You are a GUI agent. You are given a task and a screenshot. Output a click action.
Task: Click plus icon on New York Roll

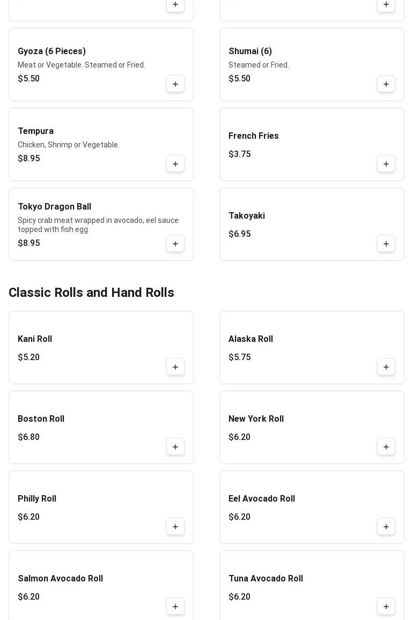386,447
